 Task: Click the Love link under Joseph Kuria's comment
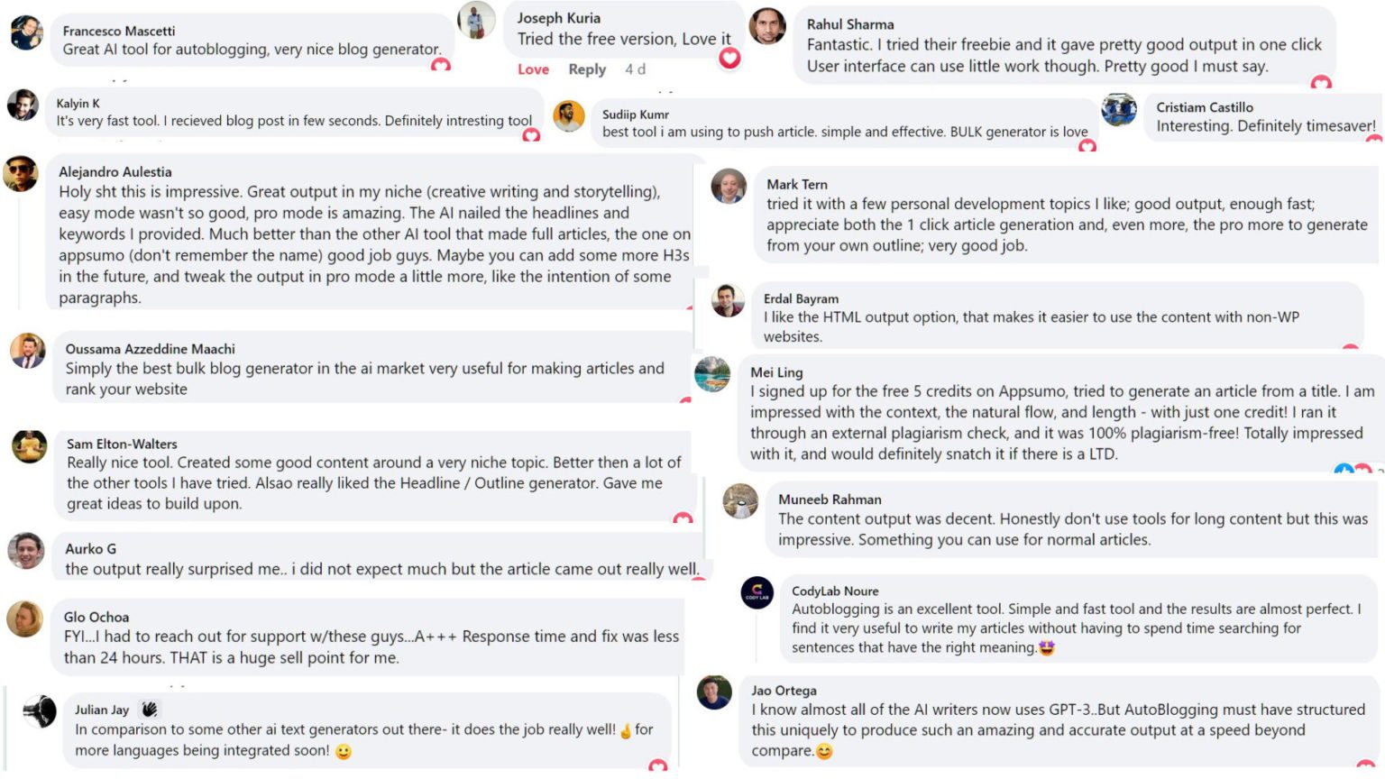coord(533,69)
